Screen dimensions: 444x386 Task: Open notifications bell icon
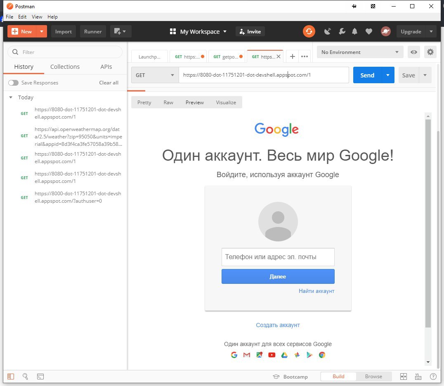pyautogui.click(x=354, y=31)
